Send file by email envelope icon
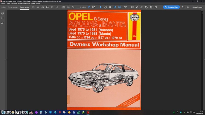Viewport: 205px width, 115px height. coord(52,7)
